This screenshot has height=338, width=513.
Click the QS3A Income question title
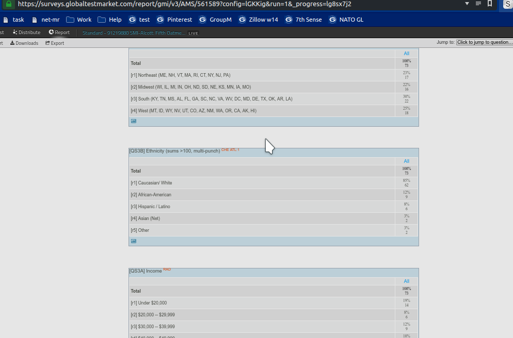(x=145, y=271)
